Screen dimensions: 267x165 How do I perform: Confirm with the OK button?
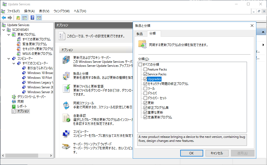[191, 153]
